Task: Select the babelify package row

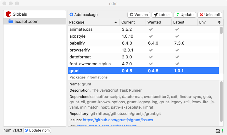Action: click(x=143, y=43)
